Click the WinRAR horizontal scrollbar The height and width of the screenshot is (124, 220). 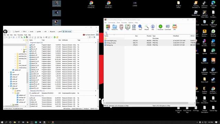coord(147,103)
